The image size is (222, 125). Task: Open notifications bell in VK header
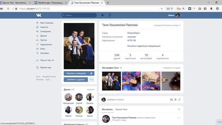point(103,15)
